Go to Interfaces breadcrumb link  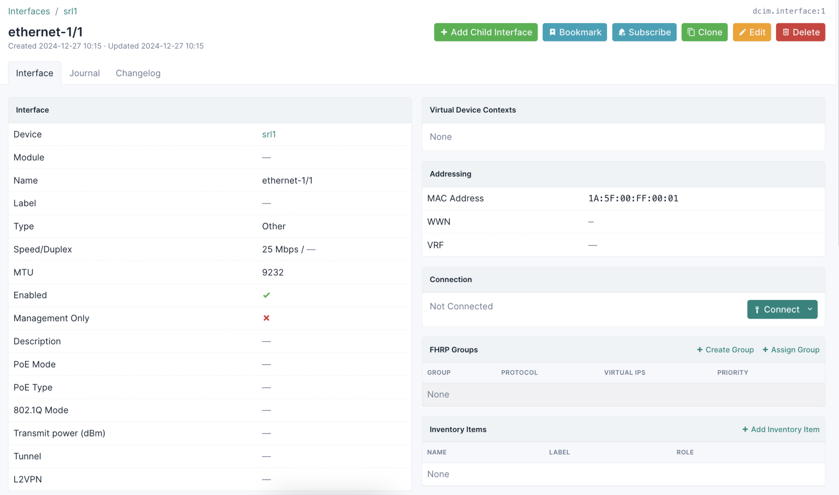pyautogui.click(x=29, y=11)
